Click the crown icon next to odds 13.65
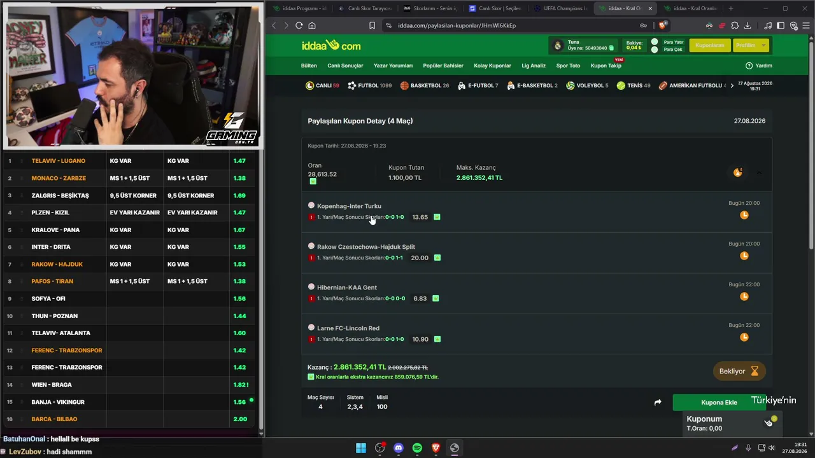Viewport: 815px width, 458px height. 437,217
